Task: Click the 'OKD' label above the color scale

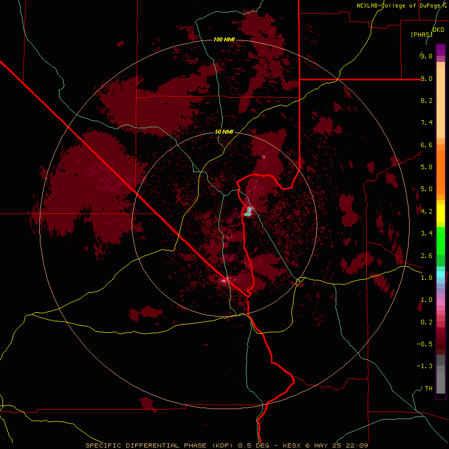Action: pos(439,30)
